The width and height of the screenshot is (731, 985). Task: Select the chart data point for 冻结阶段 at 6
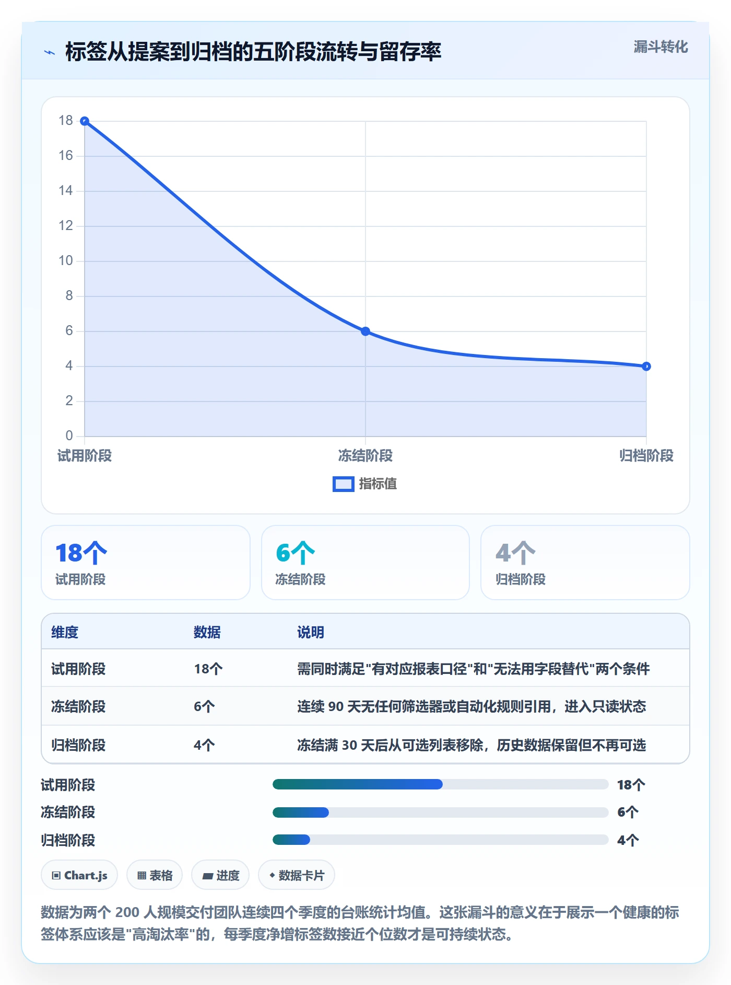tap(365, 331)
